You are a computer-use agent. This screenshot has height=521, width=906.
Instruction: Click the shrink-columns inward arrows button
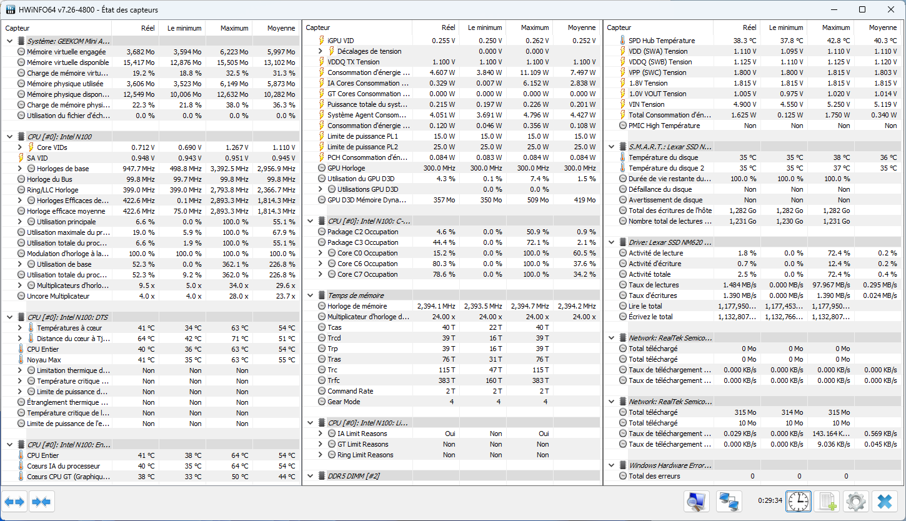pos(42,501)
